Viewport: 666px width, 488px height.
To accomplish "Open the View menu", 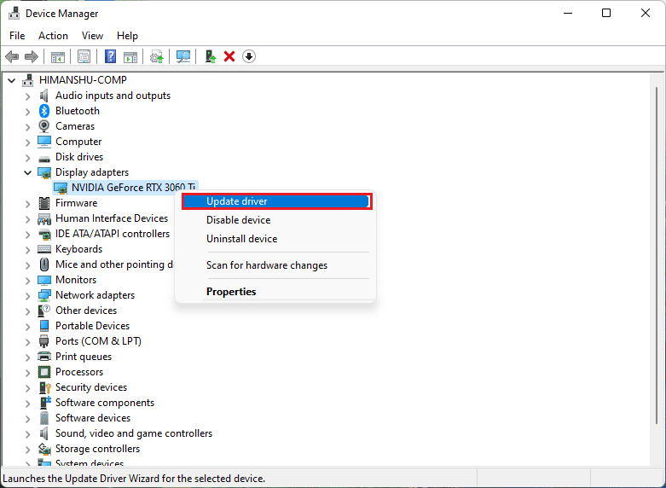I will tap(92, 36).
